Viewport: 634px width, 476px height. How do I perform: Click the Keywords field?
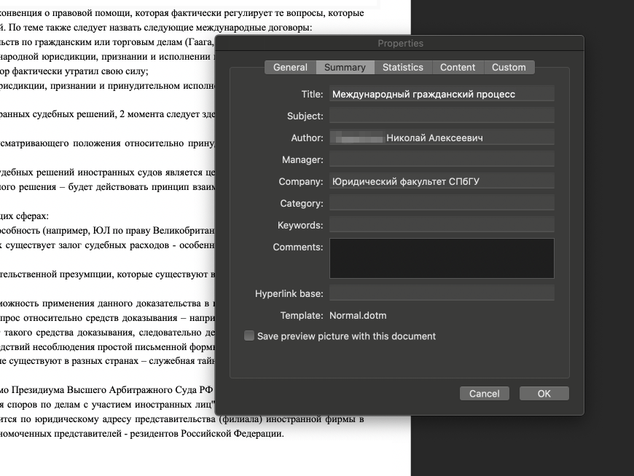point(442,225)
